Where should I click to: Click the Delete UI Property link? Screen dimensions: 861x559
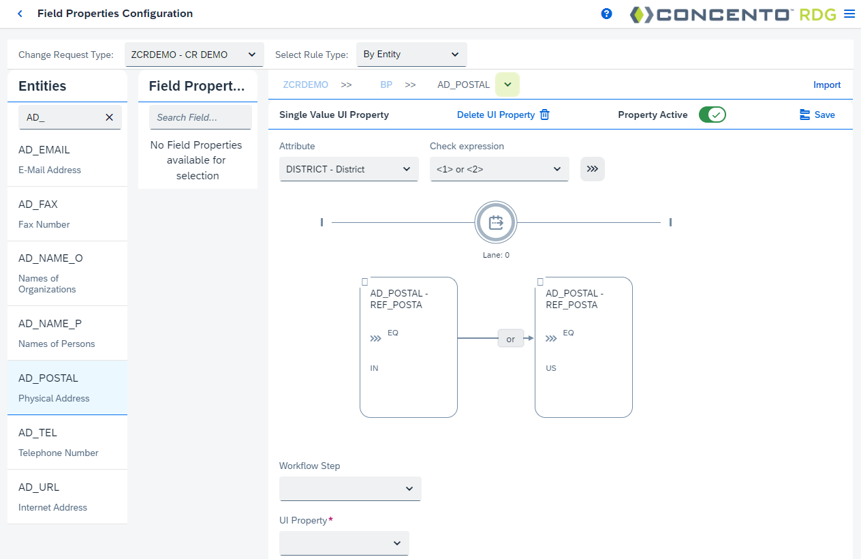[x=496, y=115]
